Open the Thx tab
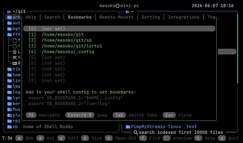Viewport: 243px width, 143px height. [211, 17]
